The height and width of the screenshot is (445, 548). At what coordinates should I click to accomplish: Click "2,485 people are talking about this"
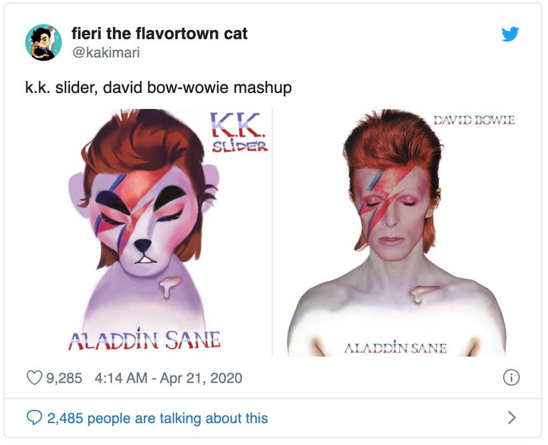coord(157,418)
